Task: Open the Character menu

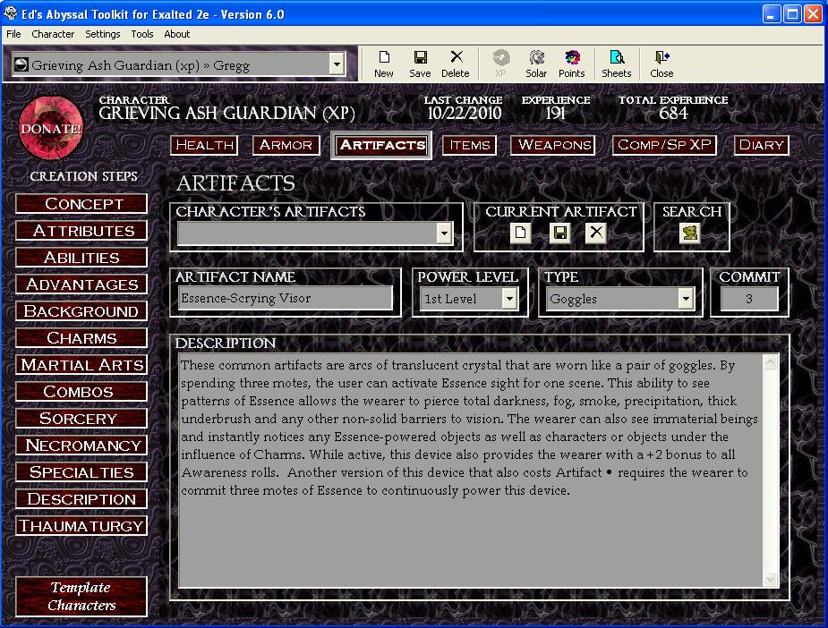Action: pos(53,34)
